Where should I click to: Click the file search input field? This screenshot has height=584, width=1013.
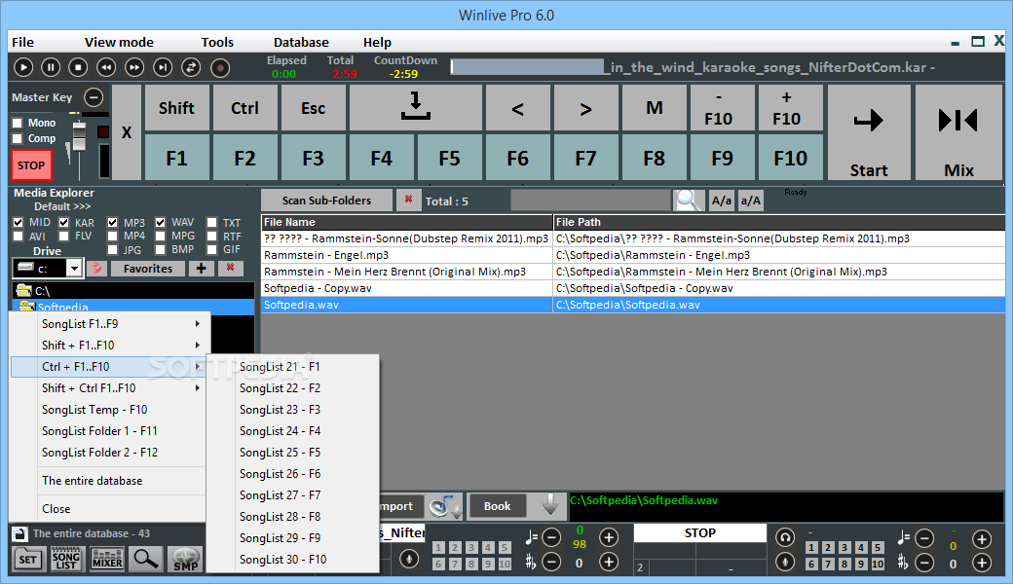(x=590, y=201)
